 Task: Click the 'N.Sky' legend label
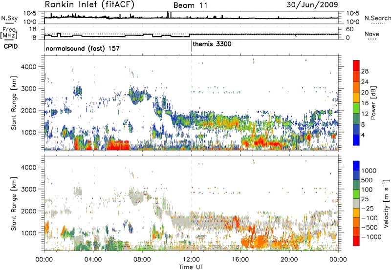9,18
